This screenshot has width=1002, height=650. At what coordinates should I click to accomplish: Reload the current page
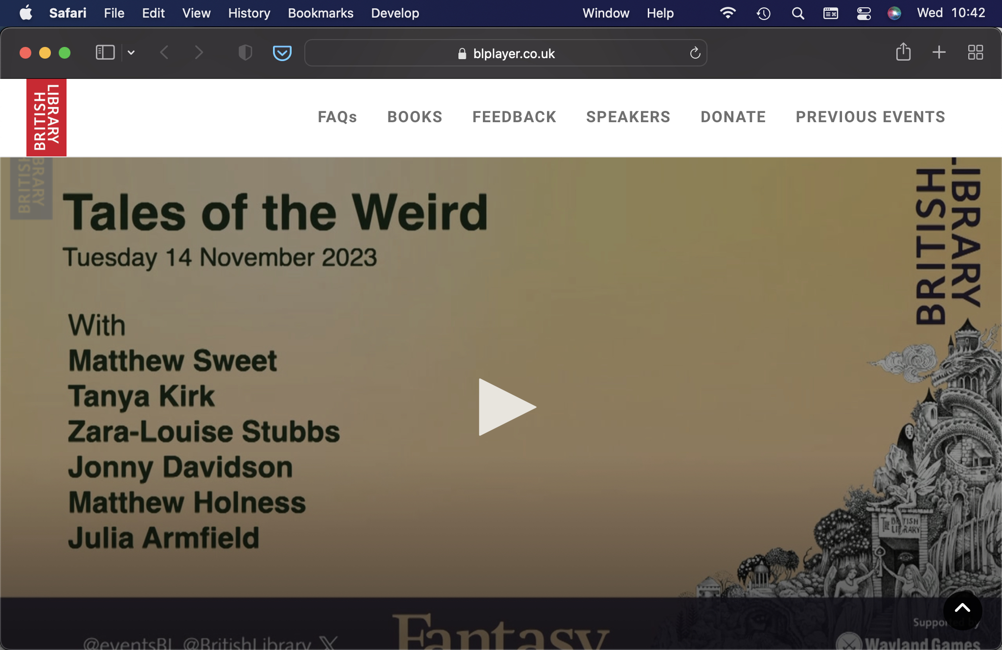[695, 53]
